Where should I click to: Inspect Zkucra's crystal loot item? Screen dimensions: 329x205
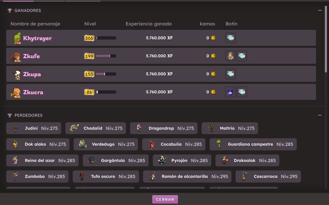[242, 92]
